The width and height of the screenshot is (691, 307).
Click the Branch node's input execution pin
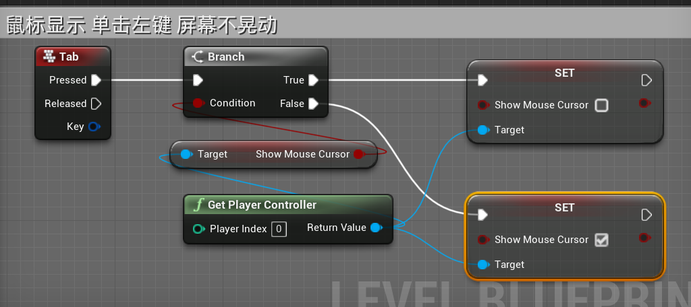pyautogui.click(x=198, y=80)
